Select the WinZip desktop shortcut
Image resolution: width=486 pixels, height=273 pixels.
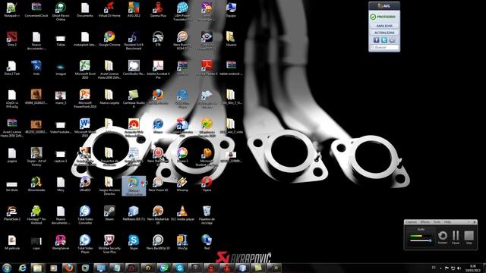click(x=182, y=243)
